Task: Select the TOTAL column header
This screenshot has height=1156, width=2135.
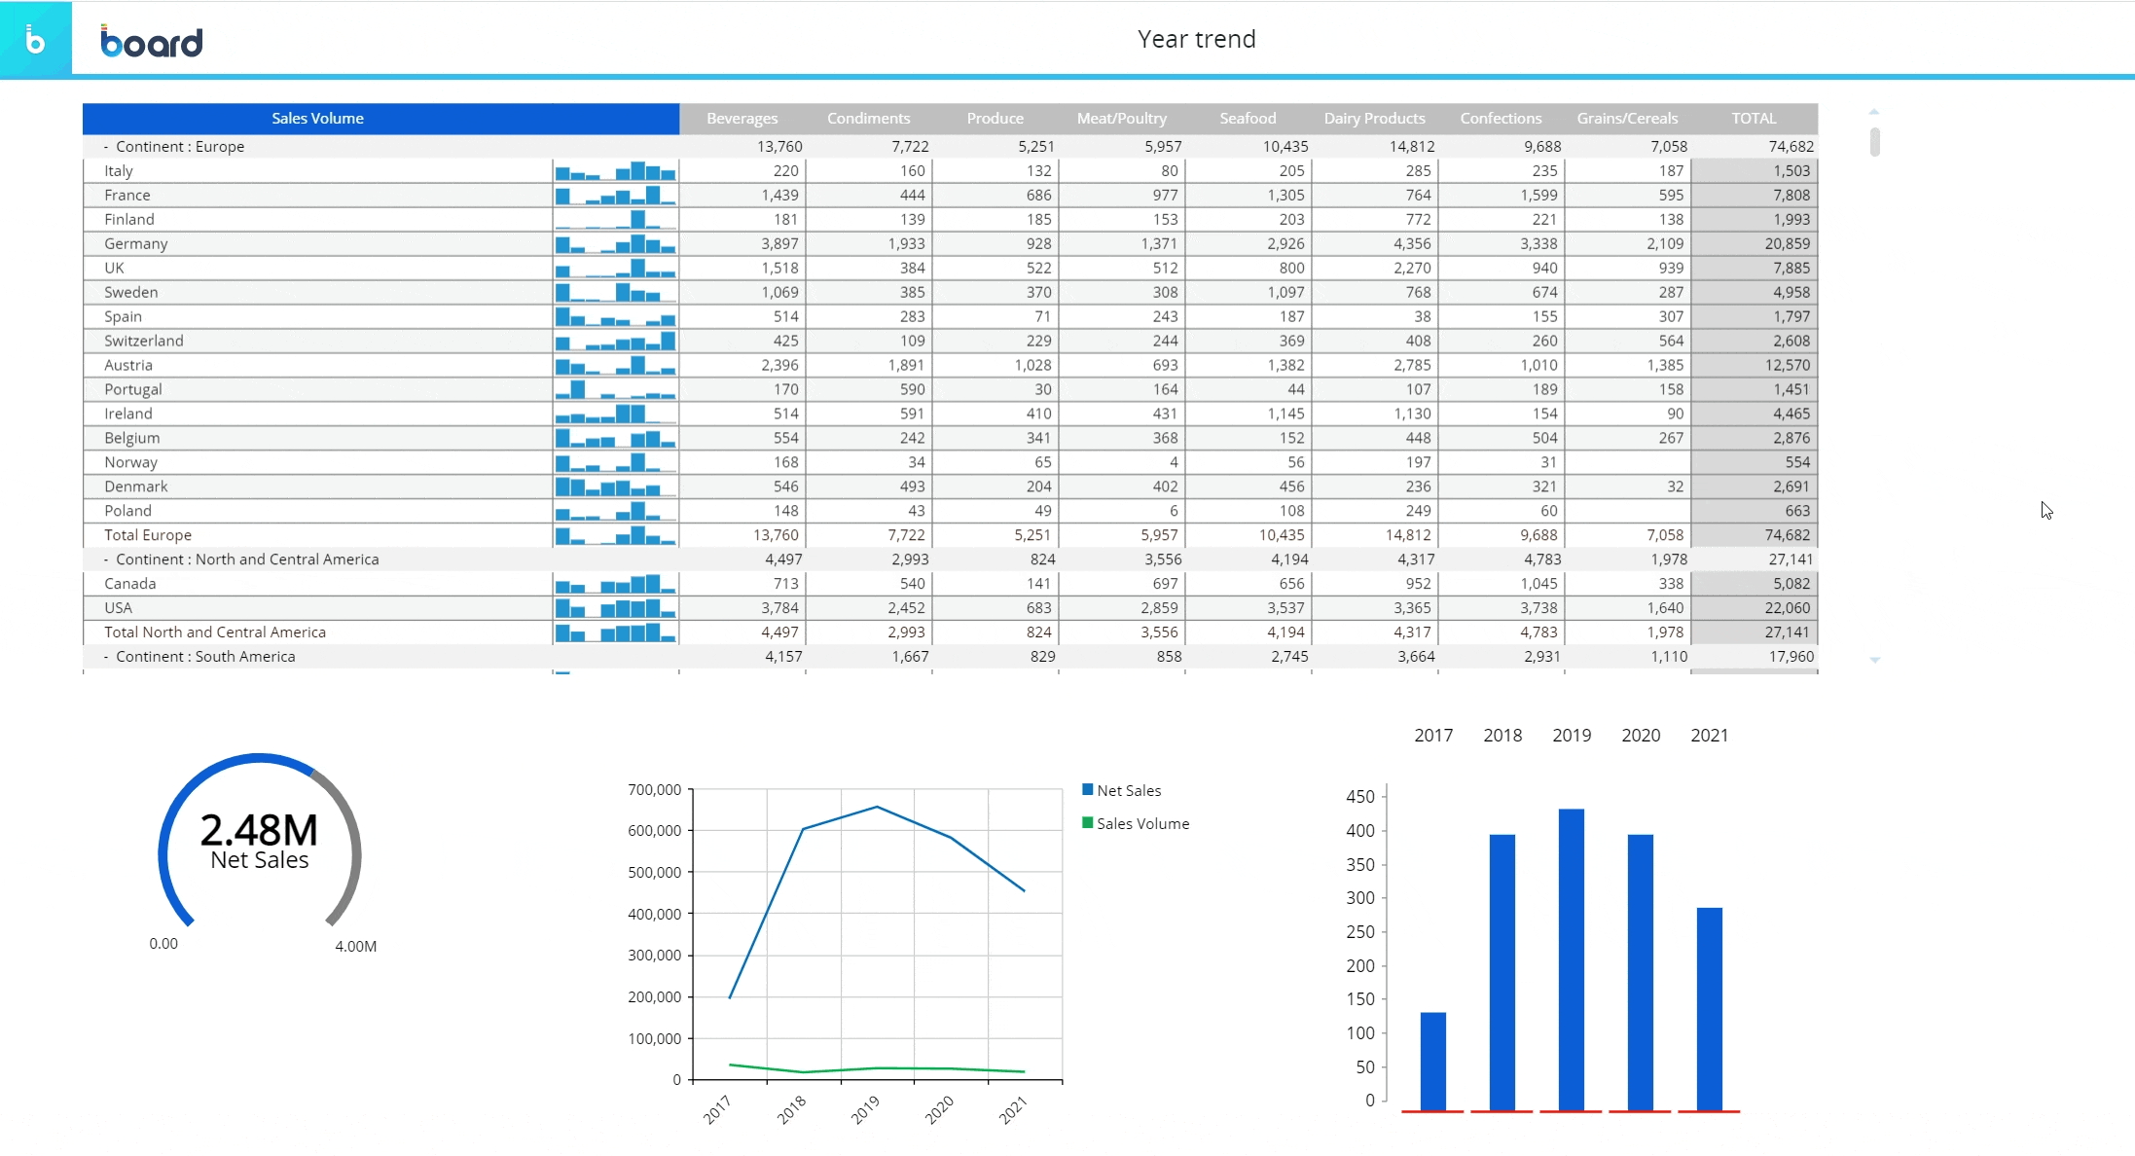Action: pyautogui.click(x=1754, y=118)
